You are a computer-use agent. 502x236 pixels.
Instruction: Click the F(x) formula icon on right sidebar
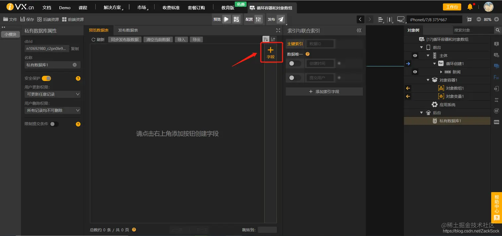click(x=497, y=77)
